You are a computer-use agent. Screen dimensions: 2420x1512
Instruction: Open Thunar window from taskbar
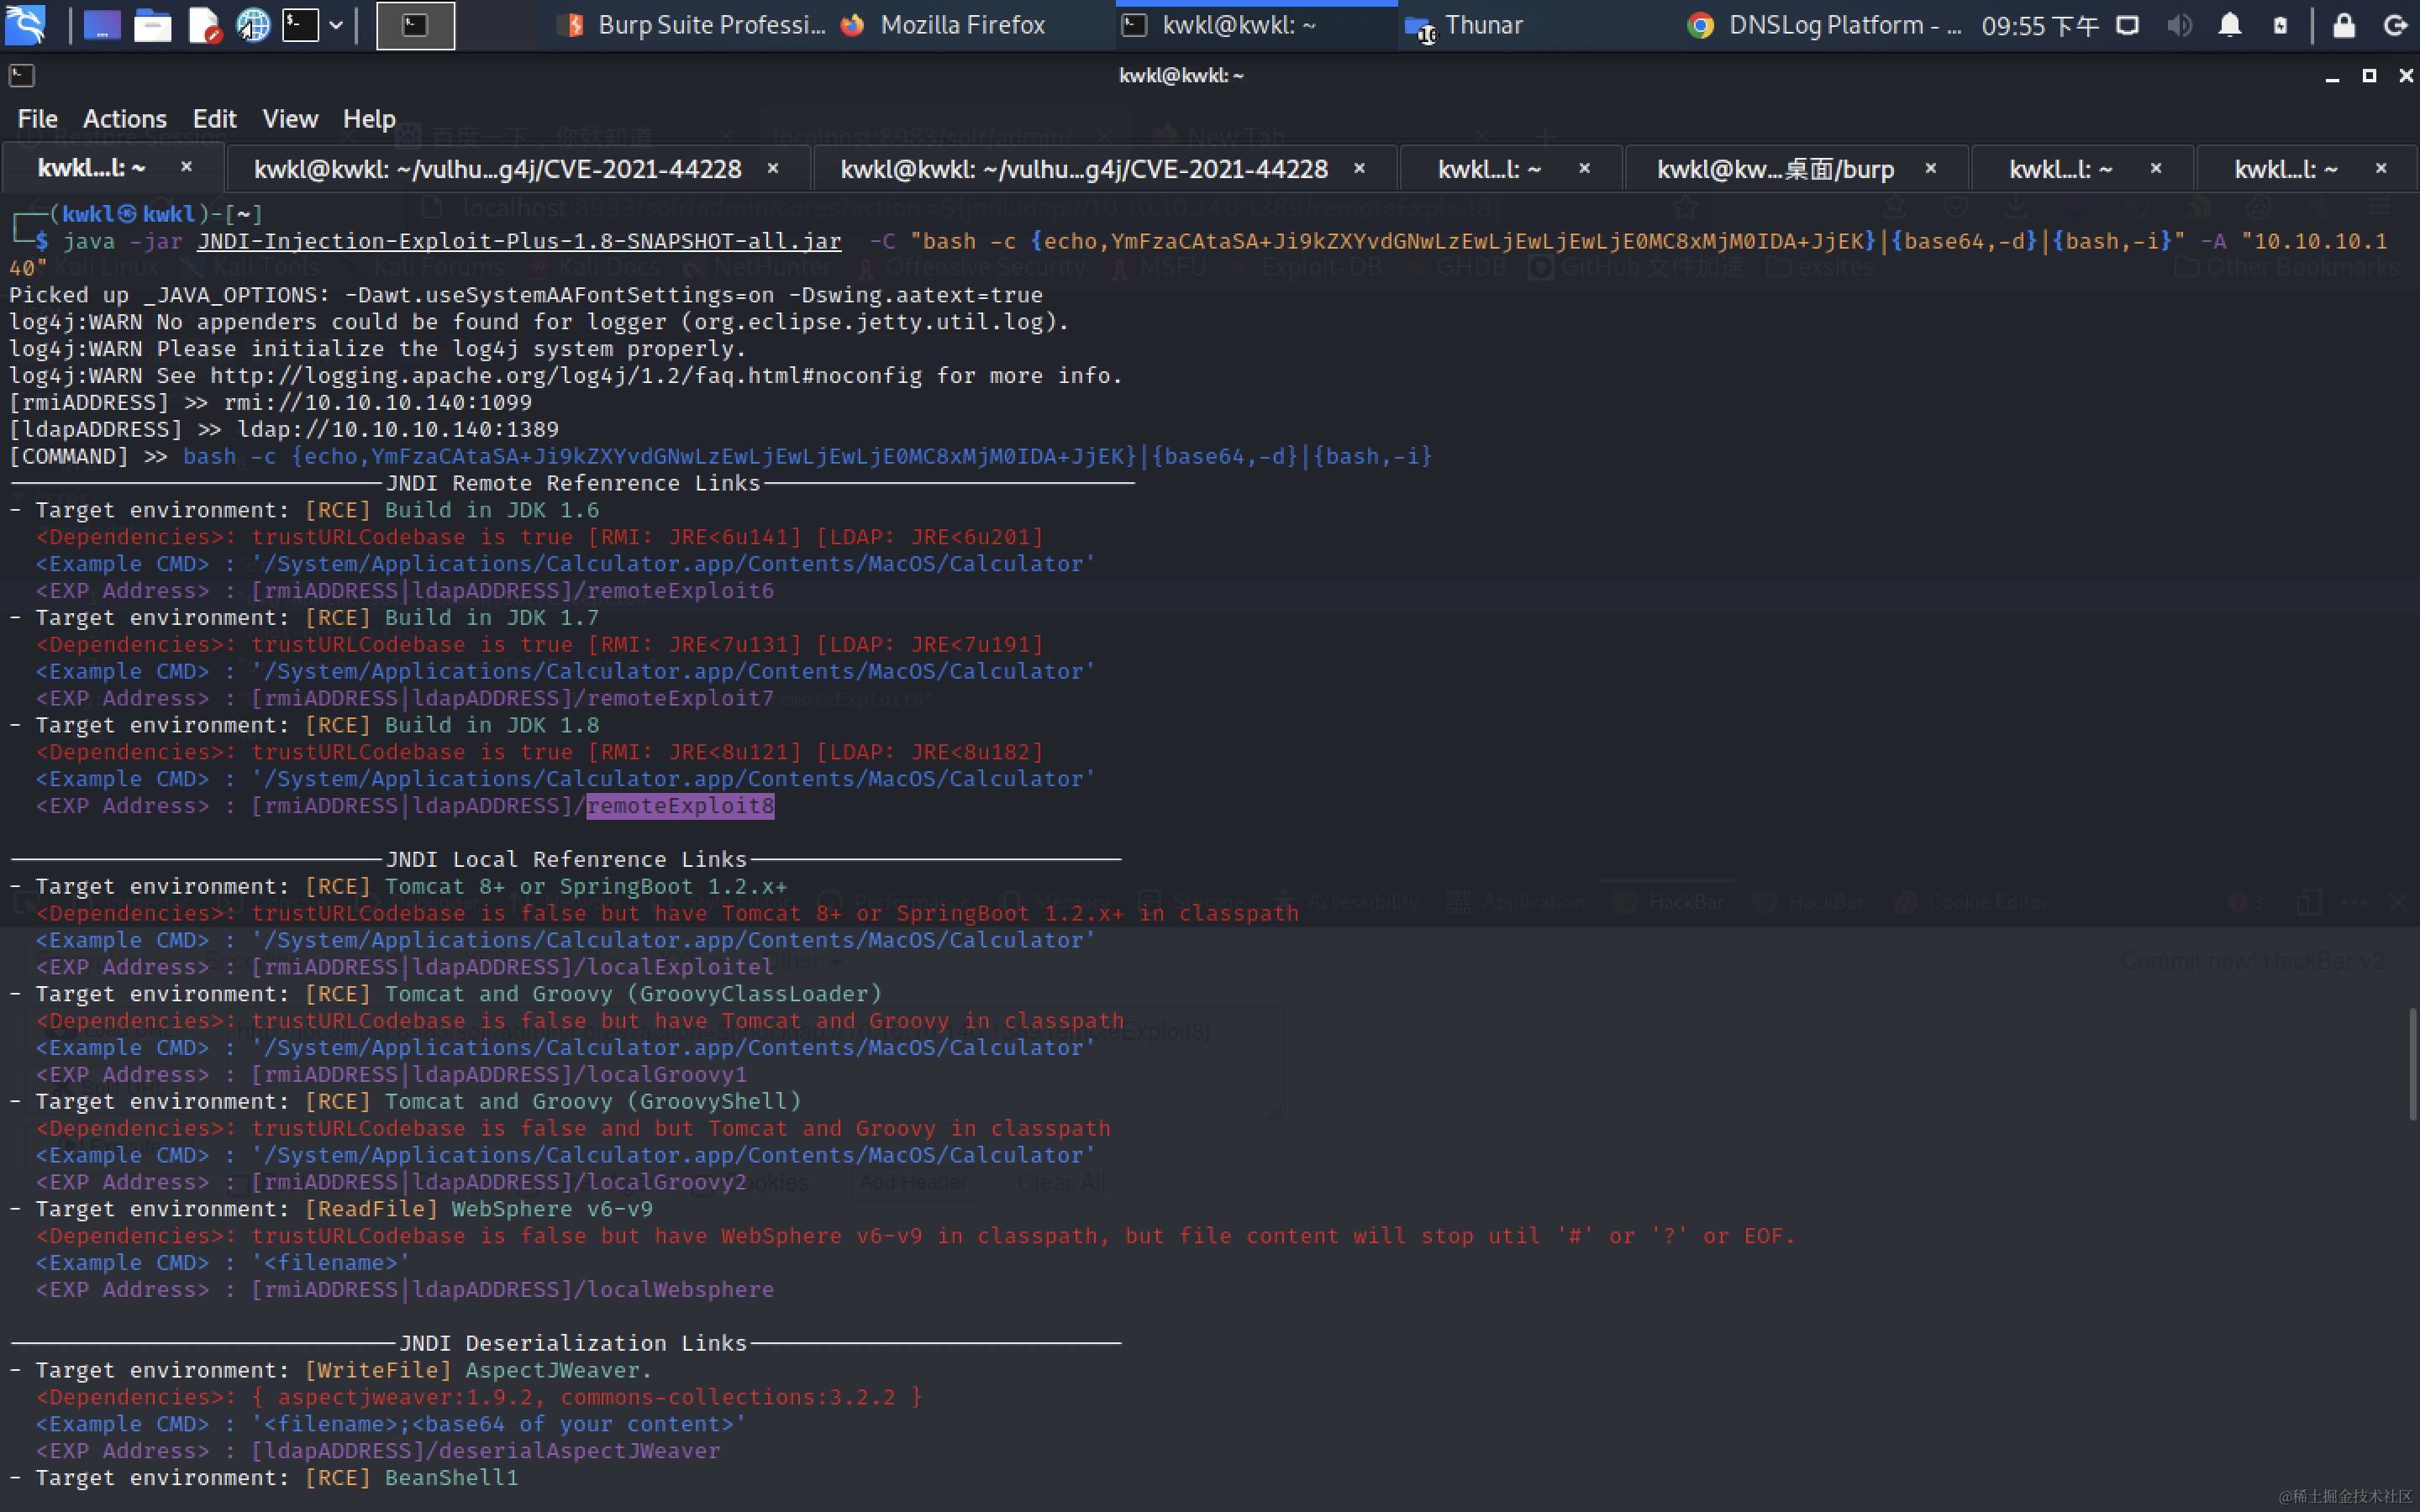coord(1468,25)
